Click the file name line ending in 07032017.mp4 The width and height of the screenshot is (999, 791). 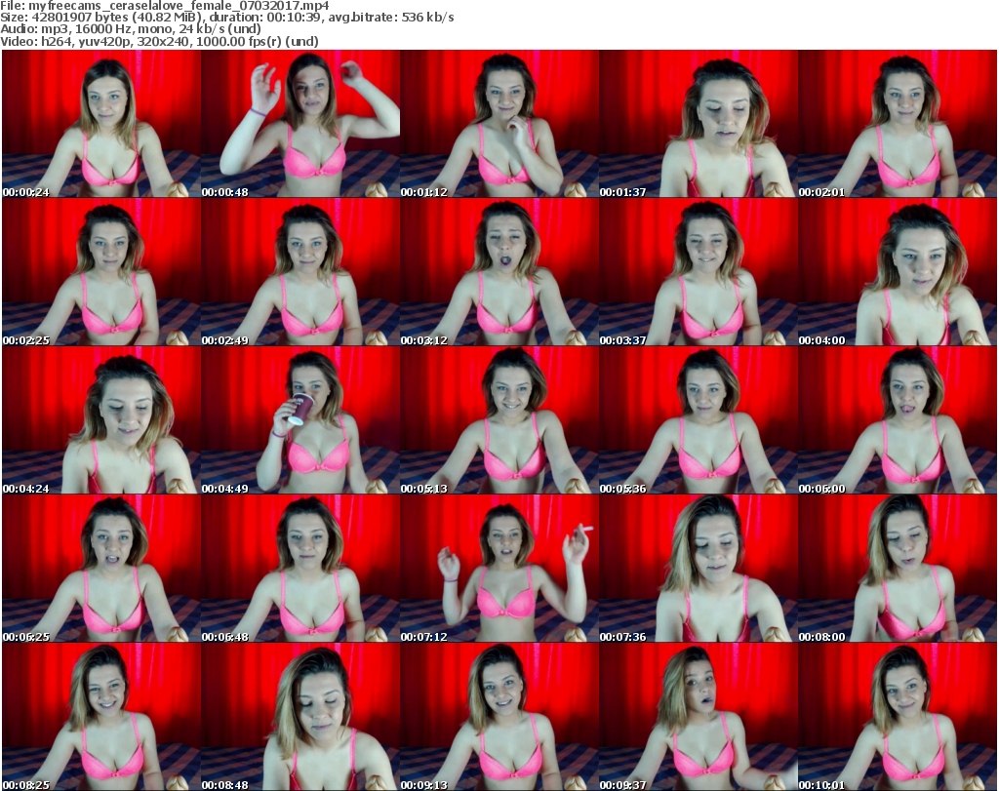(x=164, y=6)
